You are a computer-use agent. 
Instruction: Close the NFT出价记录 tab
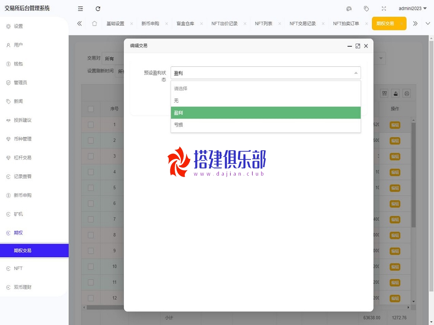[245, 24]
